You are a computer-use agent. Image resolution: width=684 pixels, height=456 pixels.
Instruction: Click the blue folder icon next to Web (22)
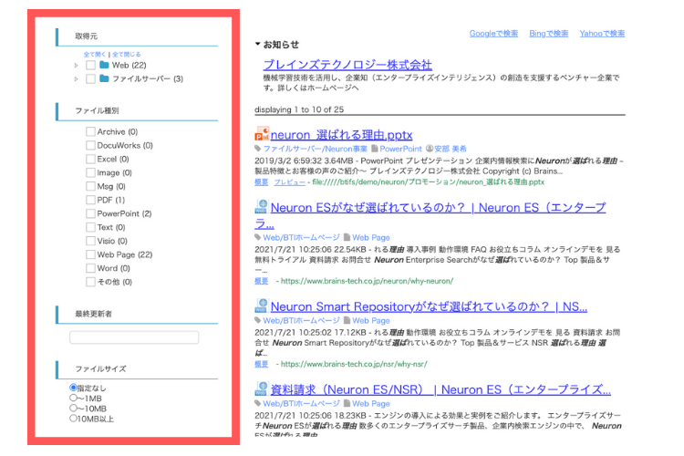tap(104, 65)
